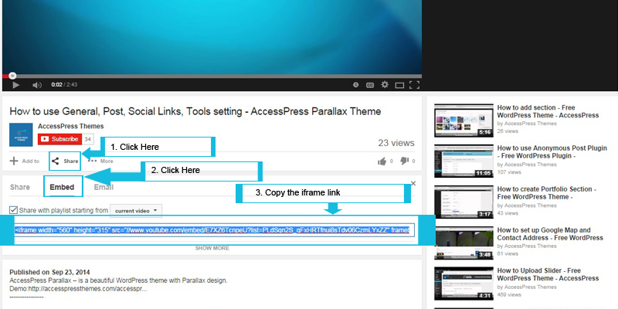
Task: Click the 0:02 / 2:43 time display
Action: tap(64, 85)
